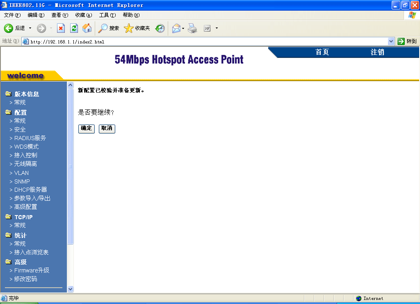
Task: Collapse the 配置 folder in sidebar
Action: [8, 112]
